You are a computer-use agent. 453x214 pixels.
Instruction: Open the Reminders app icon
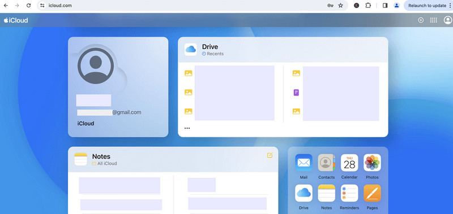point(349,193)
